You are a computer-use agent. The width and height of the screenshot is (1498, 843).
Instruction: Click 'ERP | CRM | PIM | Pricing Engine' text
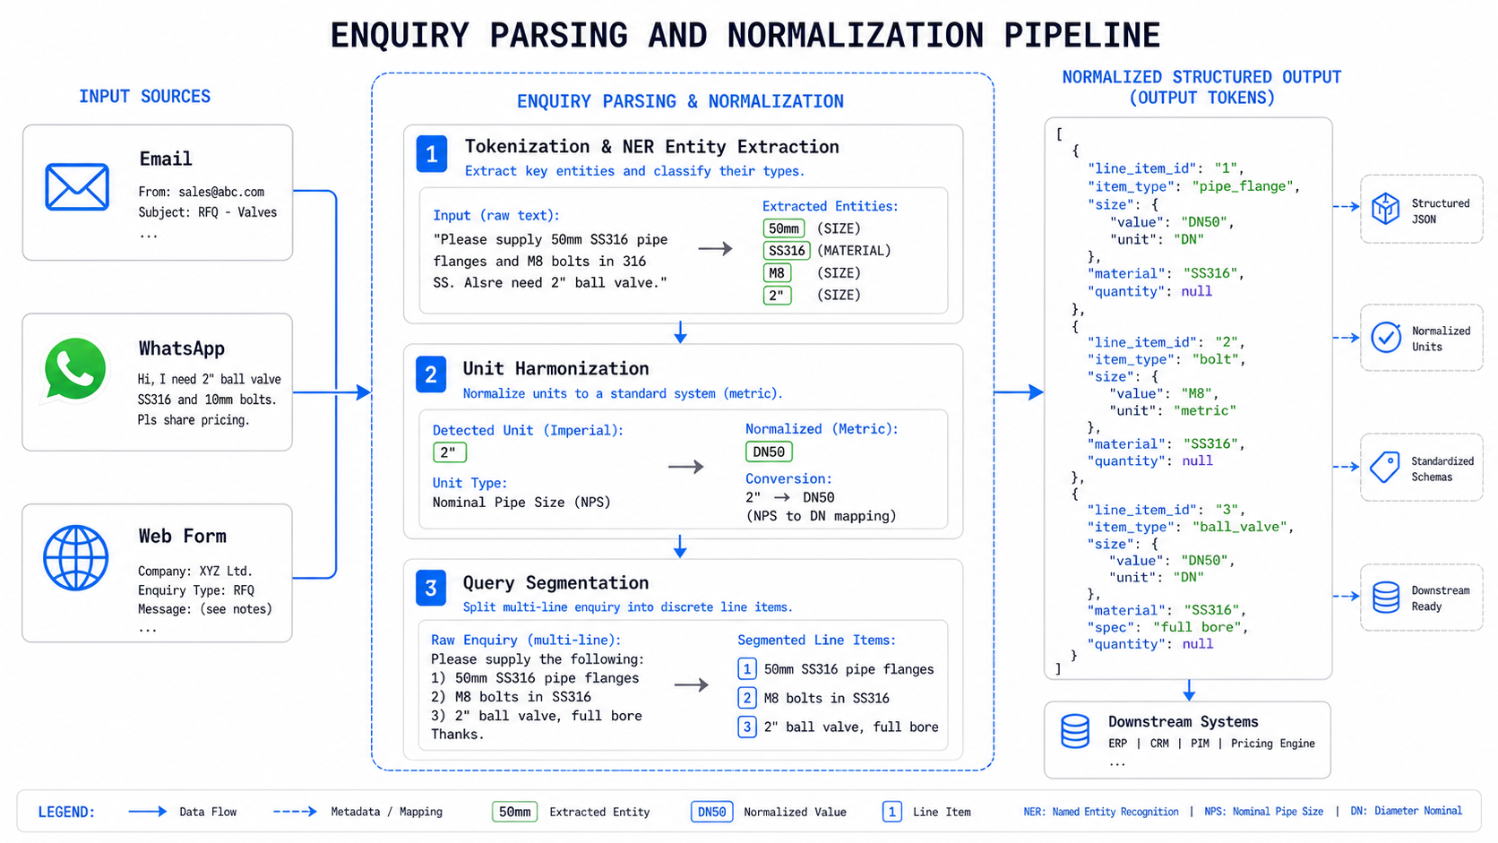1211,744
